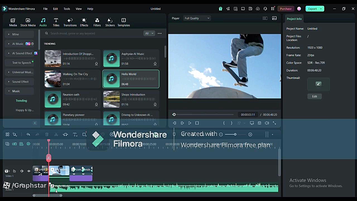Click the zoom-out minus on timeline

[221, 135]
